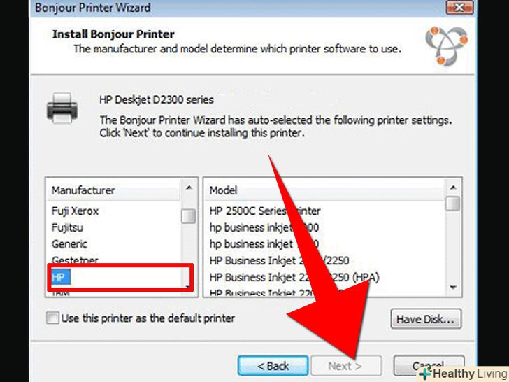The image size is (509, 382).
Task: Enable 'Use this printer as the default printer'
Action: tap(52, 318)
